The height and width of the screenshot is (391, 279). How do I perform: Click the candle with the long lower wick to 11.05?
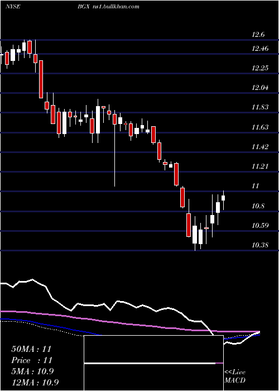coord(114,148)
